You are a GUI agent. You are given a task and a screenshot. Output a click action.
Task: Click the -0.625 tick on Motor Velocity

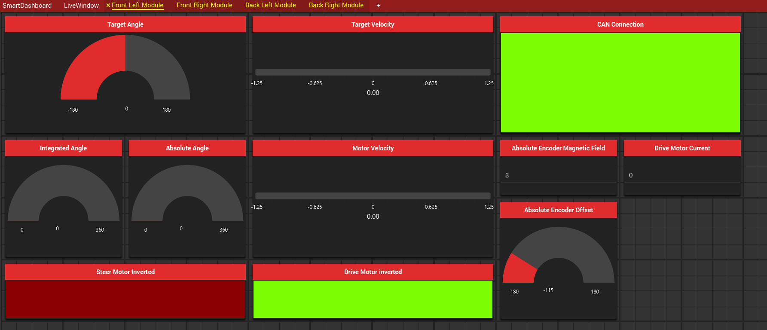[x=315, y=207]
